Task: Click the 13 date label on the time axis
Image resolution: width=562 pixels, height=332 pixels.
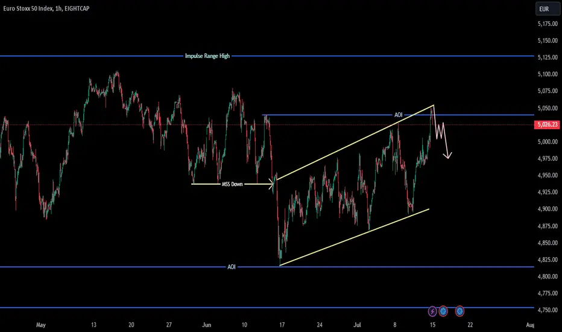Action: (x=93, y=325)
